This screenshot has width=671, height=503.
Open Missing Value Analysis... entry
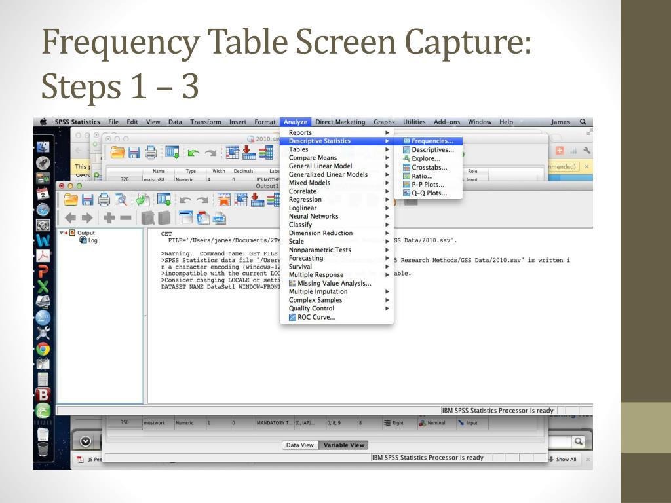pyautogui.click(x=336, y=283)
